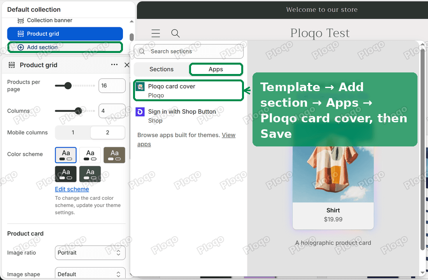428x280 pixels.
Task: Click the Default collection heading
Action: [x=34, y=10]
